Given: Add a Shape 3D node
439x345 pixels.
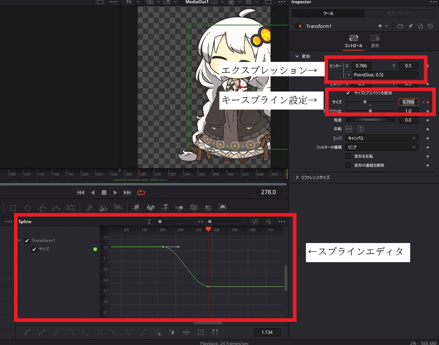Looking at the screenshot, I should coord(150,208).
